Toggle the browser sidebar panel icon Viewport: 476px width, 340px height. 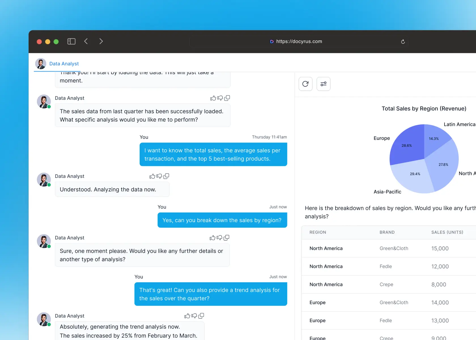coord(71,41)
